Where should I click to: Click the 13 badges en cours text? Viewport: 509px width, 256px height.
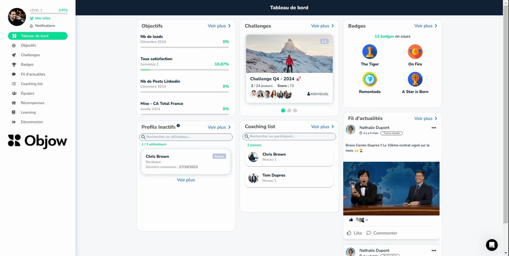[392, 36]
